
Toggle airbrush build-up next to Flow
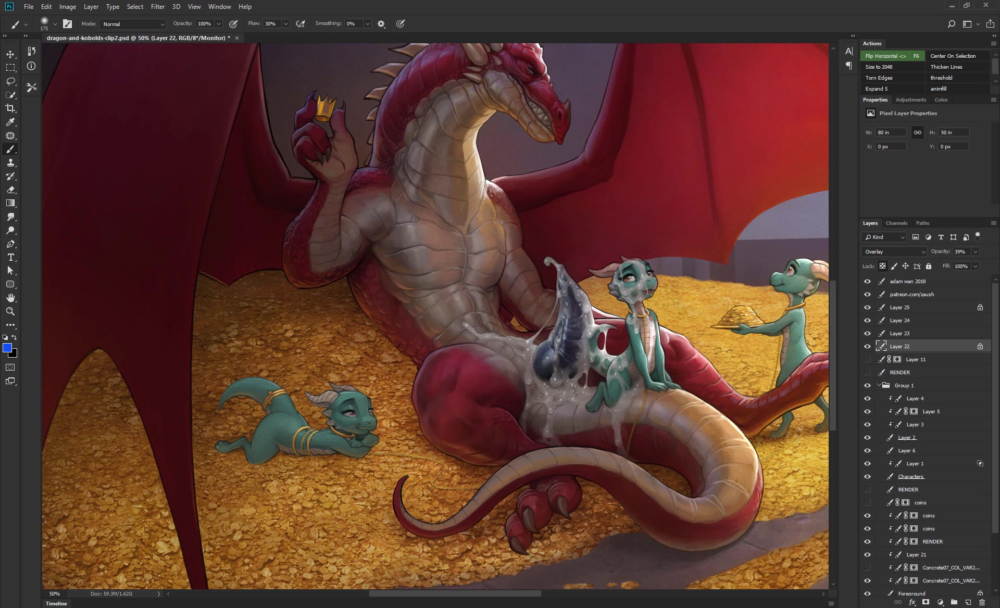click(301, 24)
